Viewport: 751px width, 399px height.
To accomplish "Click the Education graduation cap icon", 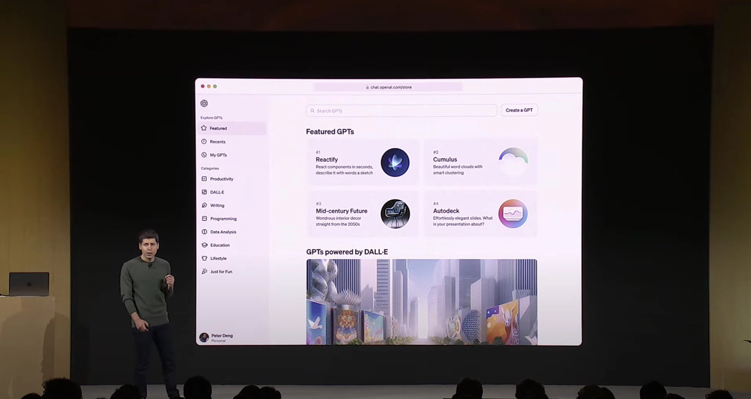I will point(205,245).
